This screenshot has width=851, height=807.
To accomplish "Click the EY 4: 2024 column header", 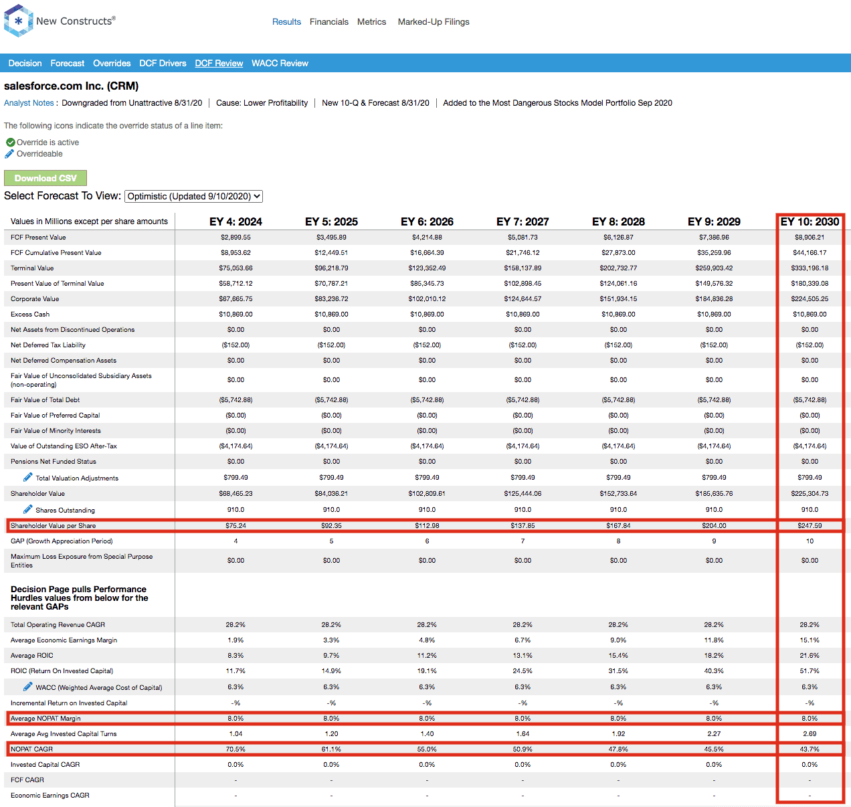I will click(x=235, y=221).
